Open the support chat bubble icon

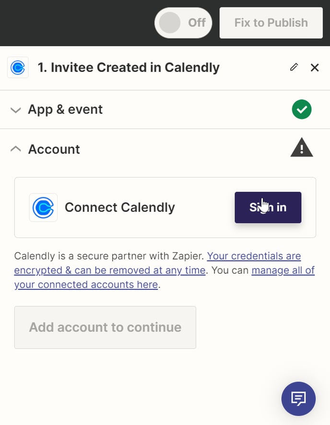pyautogui.click(x=298, y=399)
